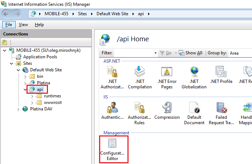The image size is (252, 164).
Task: Select Default Web Site in tree
Action: click(x=46, y=70)
